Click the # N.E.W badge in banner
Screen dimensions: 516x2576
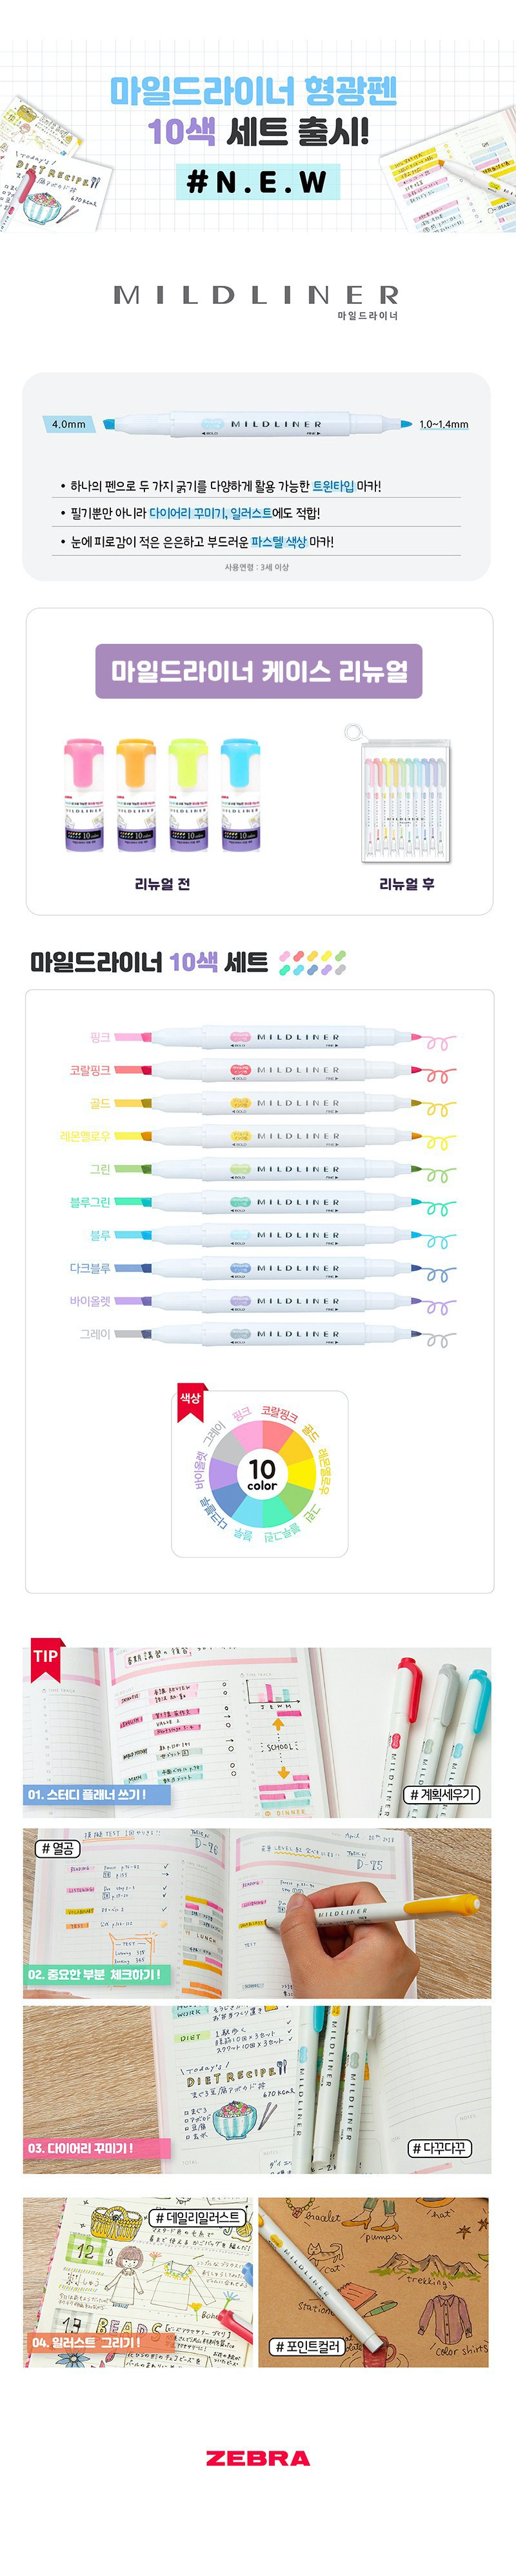click(x=257, y=182)
